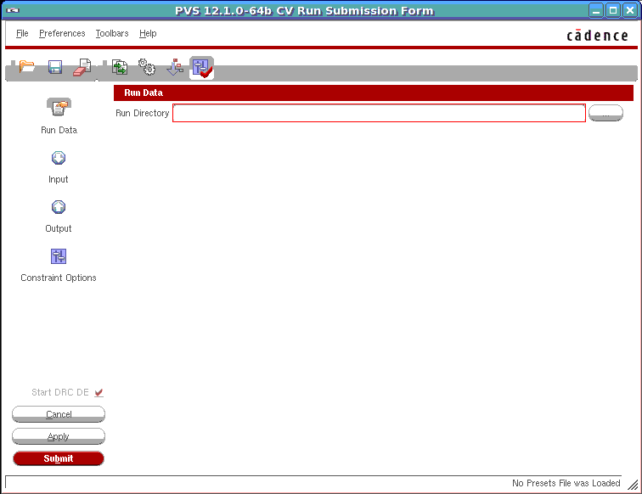642x494 pixels.
Task: Click the browse '...' button for Run Directory
Action: (605, 113)
